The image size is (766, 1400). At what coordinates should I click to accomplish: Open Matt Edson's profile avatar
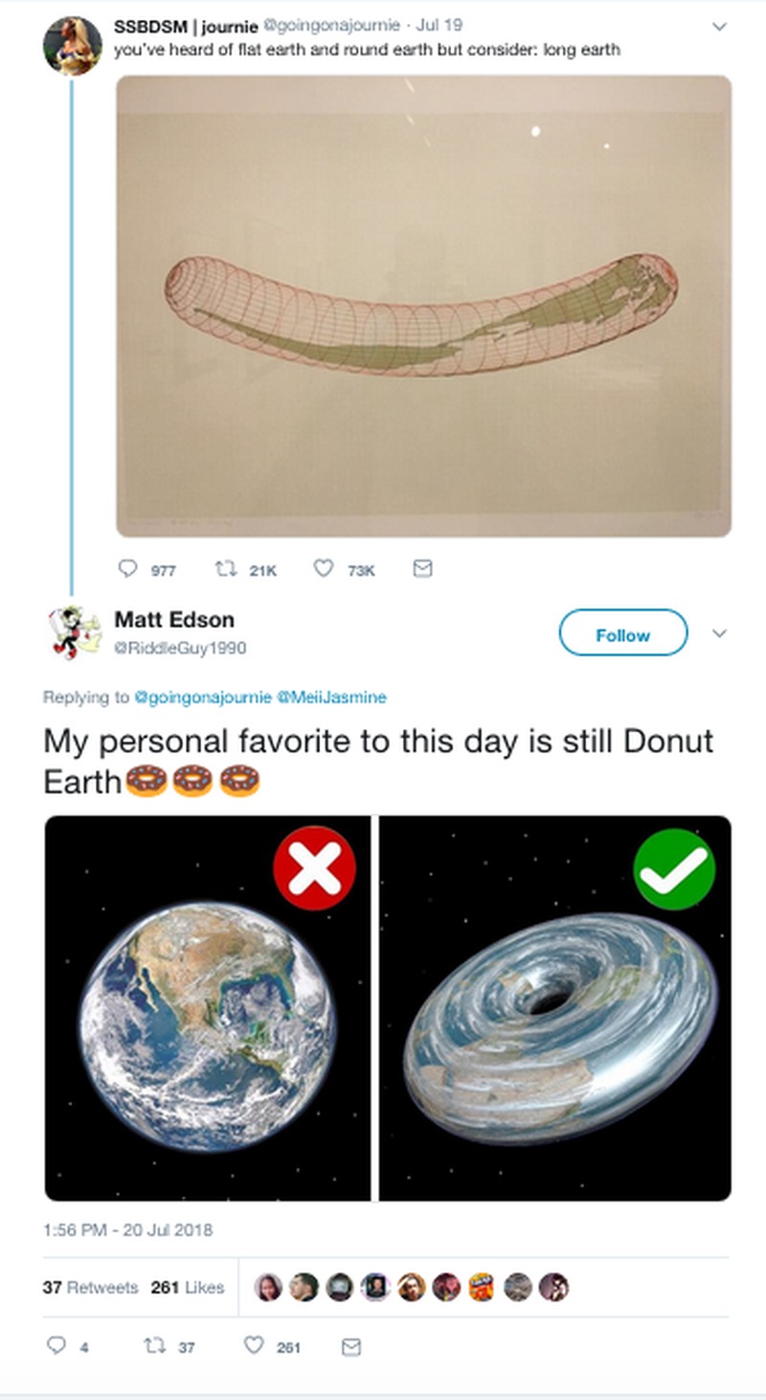[x=74, y=632]
